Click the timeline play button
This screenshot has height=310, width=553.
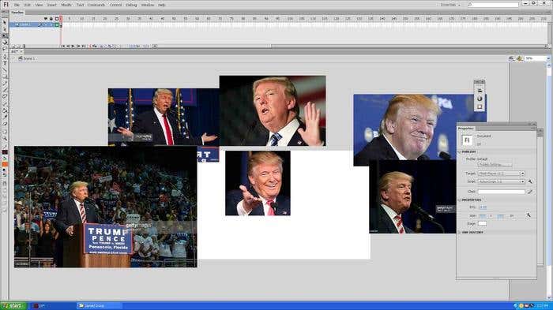click(73, 47)
